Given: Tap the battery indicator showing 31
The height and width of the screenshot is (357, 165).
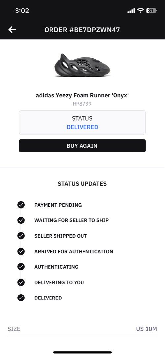Looking at the screenshot, I should point(151,11).
